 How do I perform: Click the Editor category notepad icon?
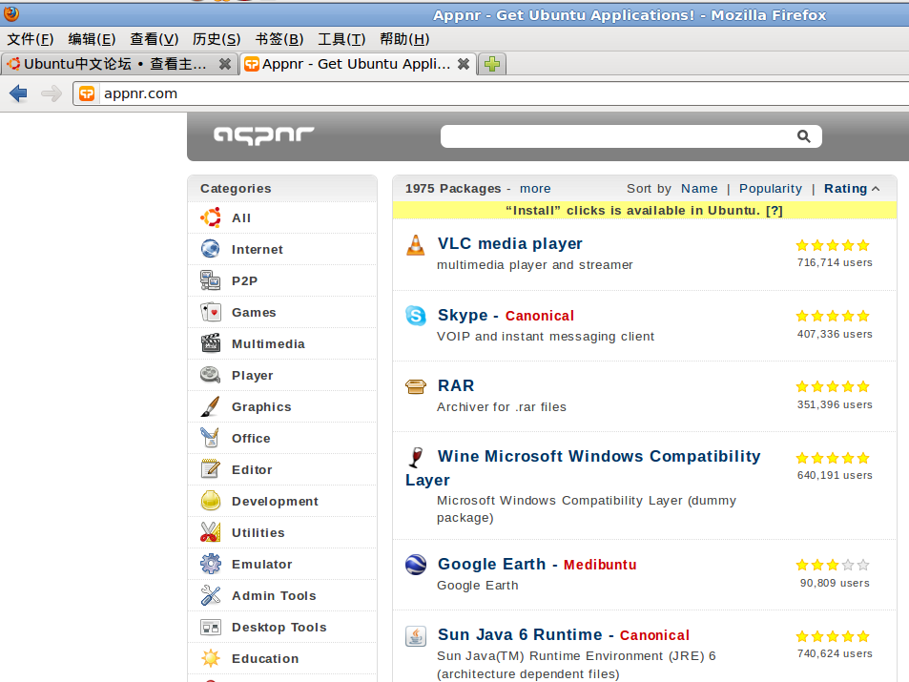211,469
